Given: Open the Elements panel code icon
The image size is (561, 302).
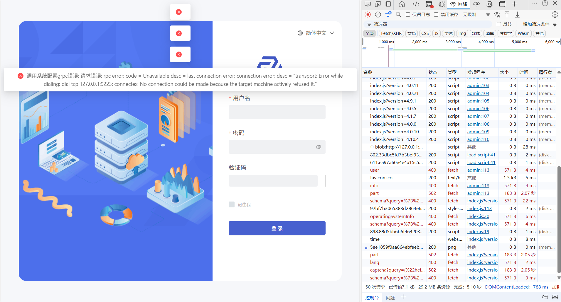Looking at the screenshot, I should (x=416, y=4).
